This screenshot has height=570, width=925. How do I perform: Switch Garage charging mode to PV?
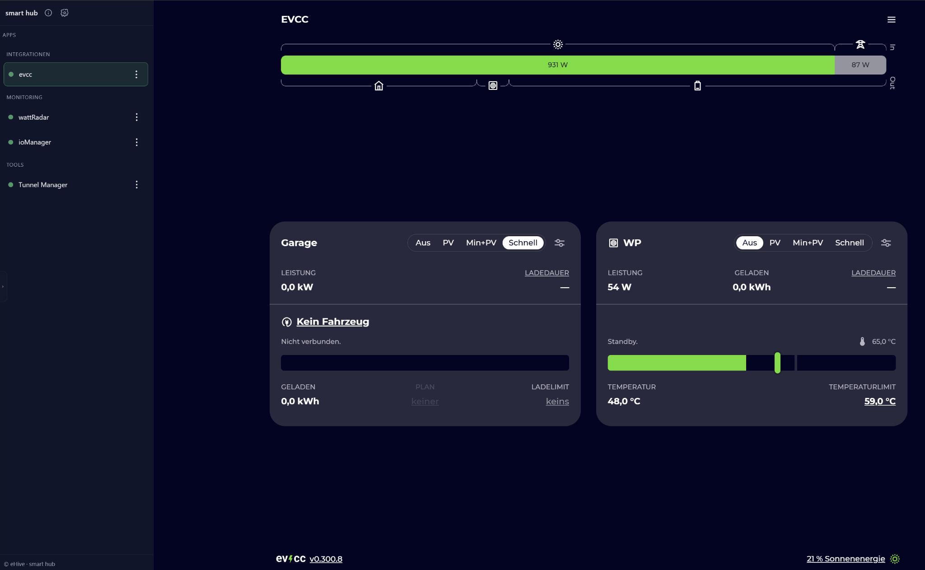(448, 243)
